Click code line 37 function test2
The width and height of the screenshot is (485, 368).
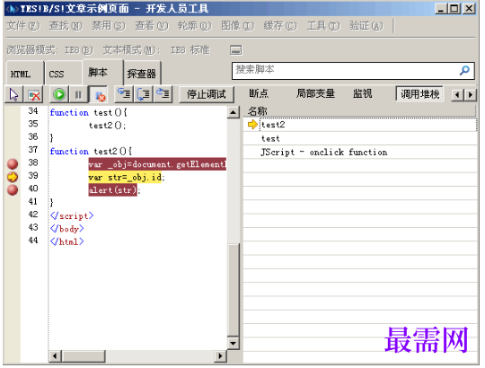[91, 151]
